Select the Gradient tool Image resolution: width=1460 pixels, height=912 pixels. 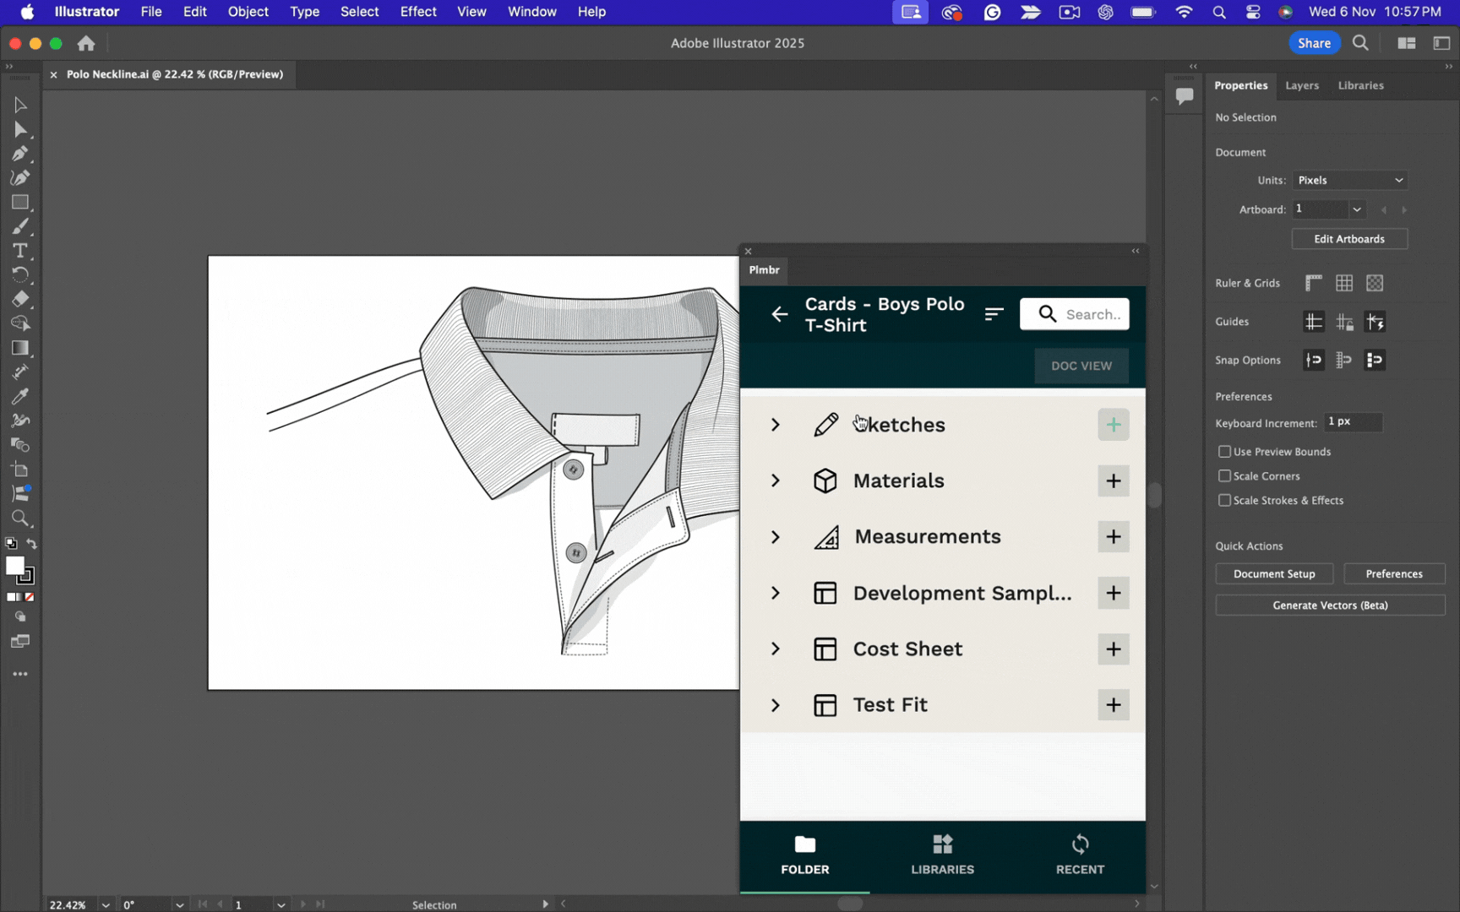(20, 348)
